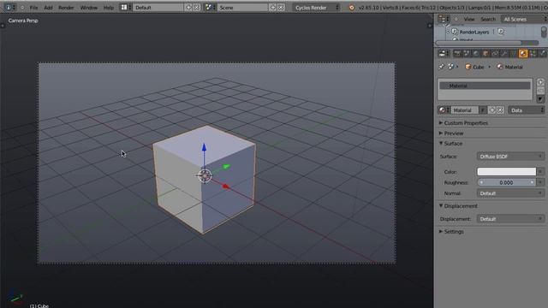
Task: Click the Blender logo icon in header
Action: [352, 8]
